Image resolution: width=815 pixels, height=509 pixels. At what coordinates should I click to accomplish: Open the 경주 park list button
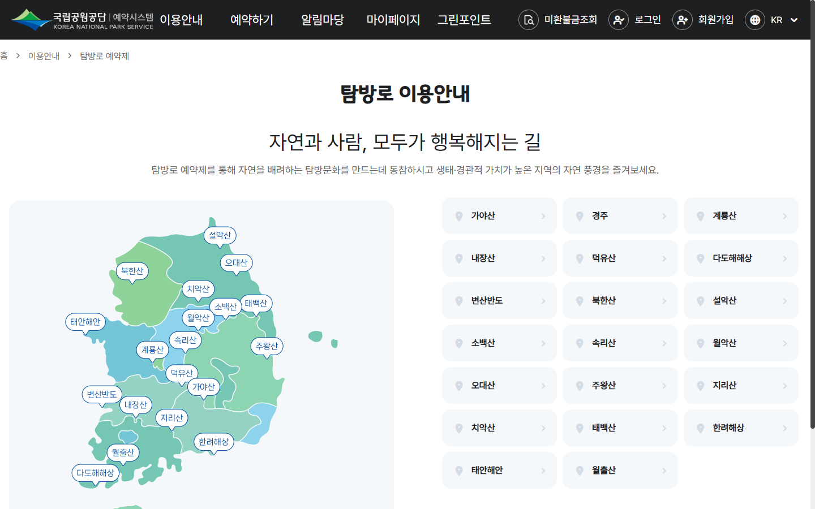620,215
